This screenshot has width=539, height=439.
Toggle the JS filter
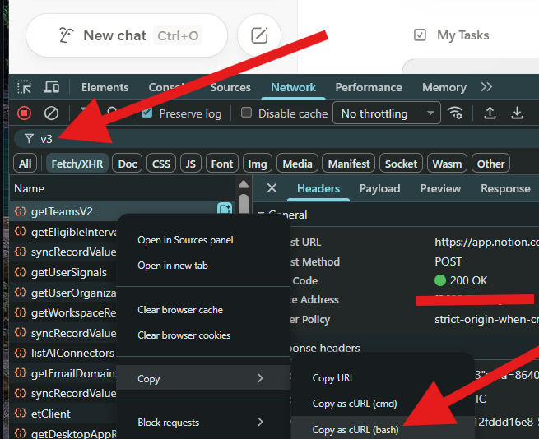pyautogui.click(x=190, y=164)
